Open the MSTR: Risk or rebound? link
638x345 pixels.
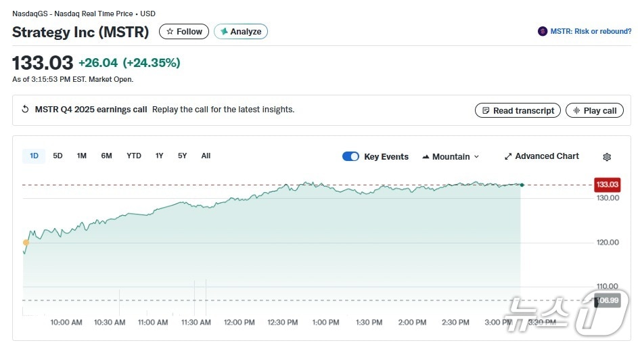(590, 31)
